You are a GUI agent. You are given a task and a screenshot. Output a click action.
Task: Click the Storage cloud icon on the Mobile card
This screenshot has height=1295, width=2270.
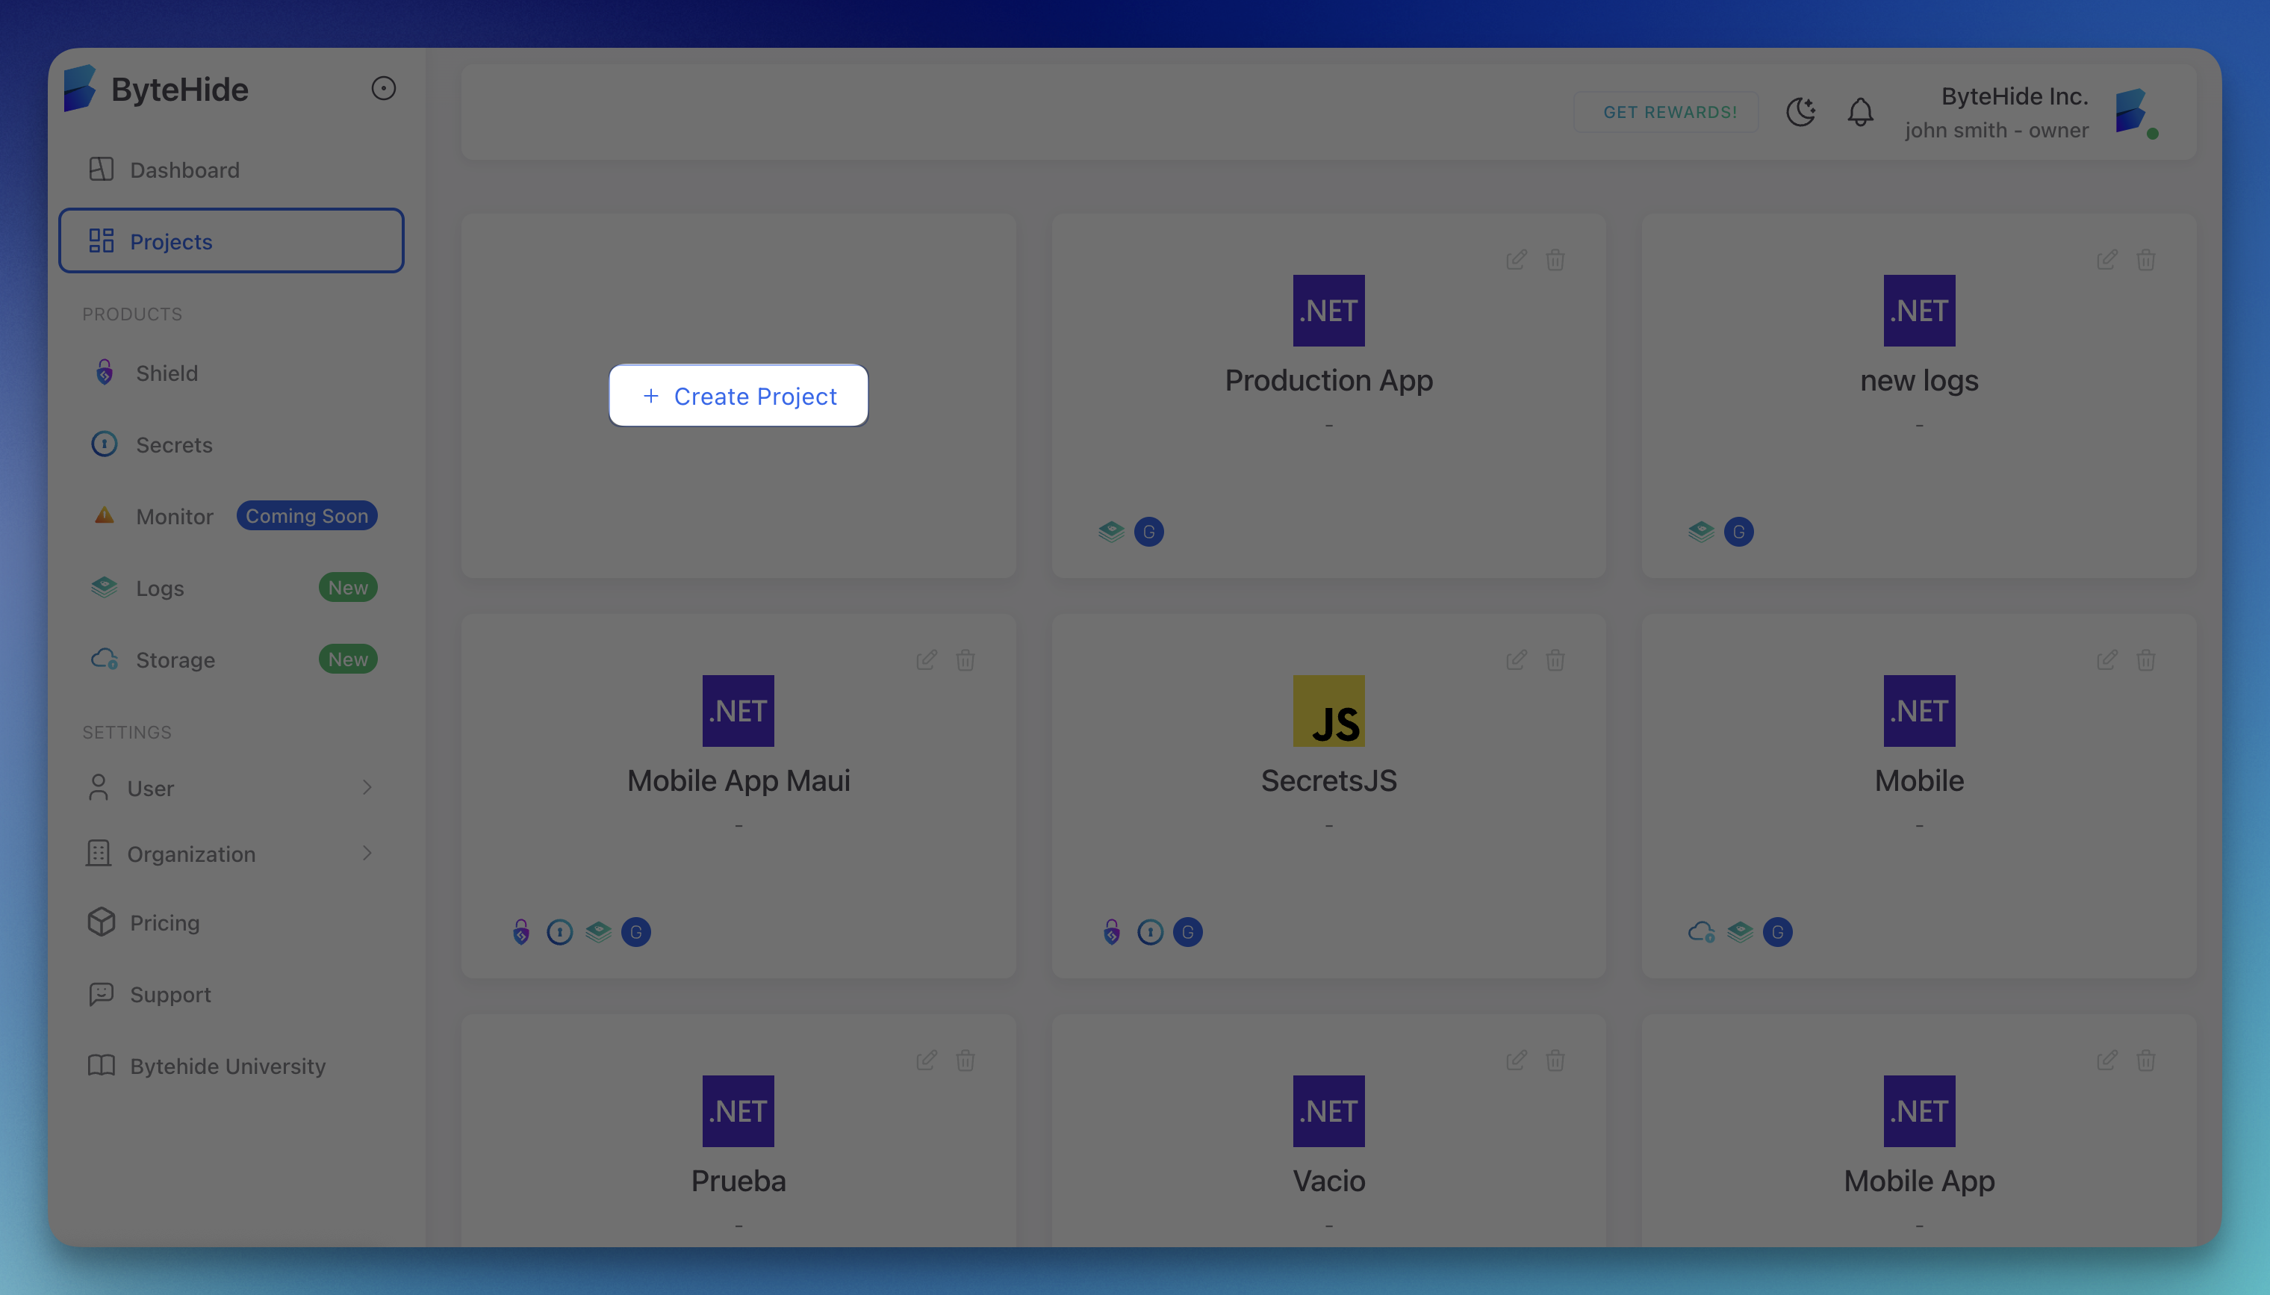1700,932
